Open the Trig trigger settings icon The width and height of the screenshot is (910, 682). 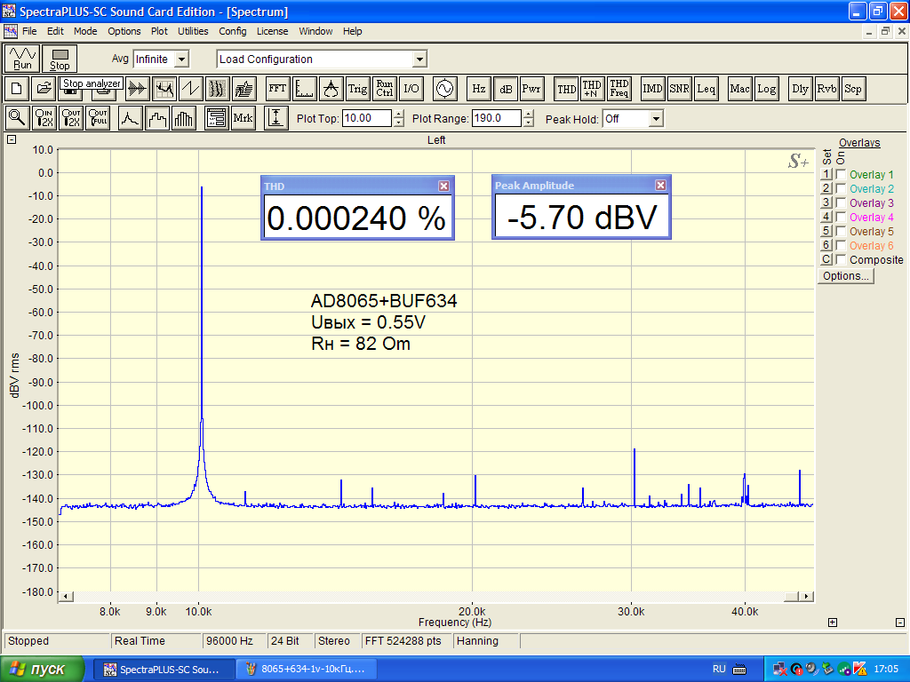(357, 89)
